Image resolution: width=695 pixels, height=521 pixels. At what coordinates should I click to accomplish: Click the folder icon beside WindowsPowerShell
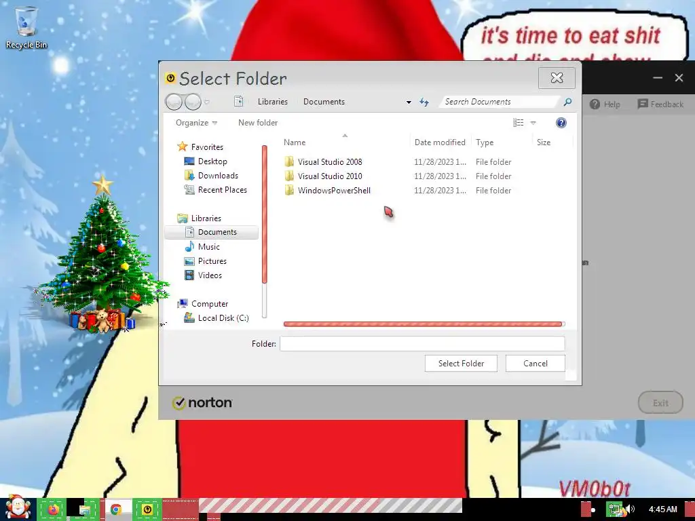(289, 190)
